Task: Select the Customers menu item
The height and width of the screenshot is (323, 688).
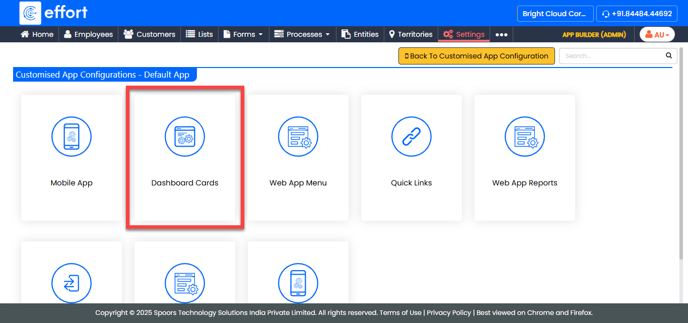Action: coord(150,35)
